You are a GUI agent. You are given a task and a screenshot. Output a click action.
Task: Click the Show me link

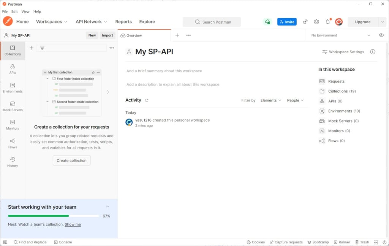click(x=73, y=224)
